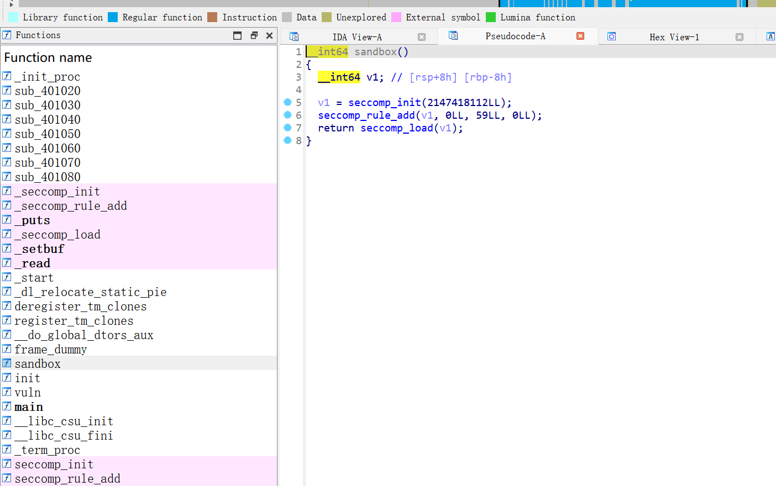Screen dimensions: 776x486
Task: Click seccomp_load call in the pseudocode
Action: pos(397,128)
